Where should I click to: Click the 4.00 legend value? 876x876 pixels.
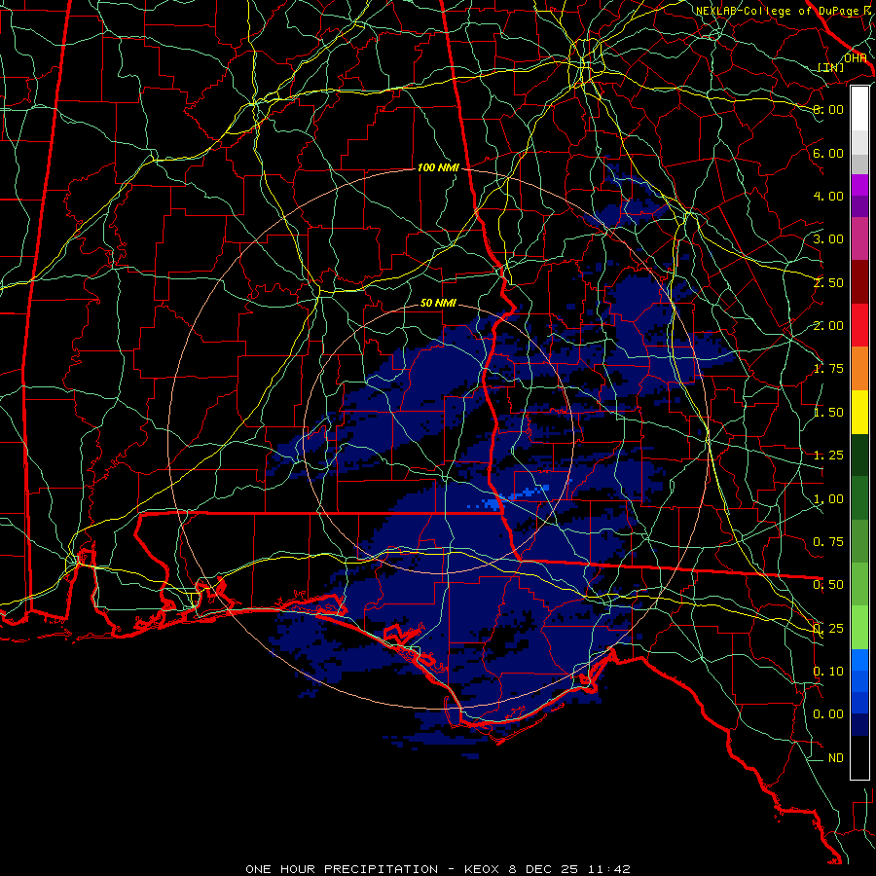pyautogui.click(x=827, y=196)
